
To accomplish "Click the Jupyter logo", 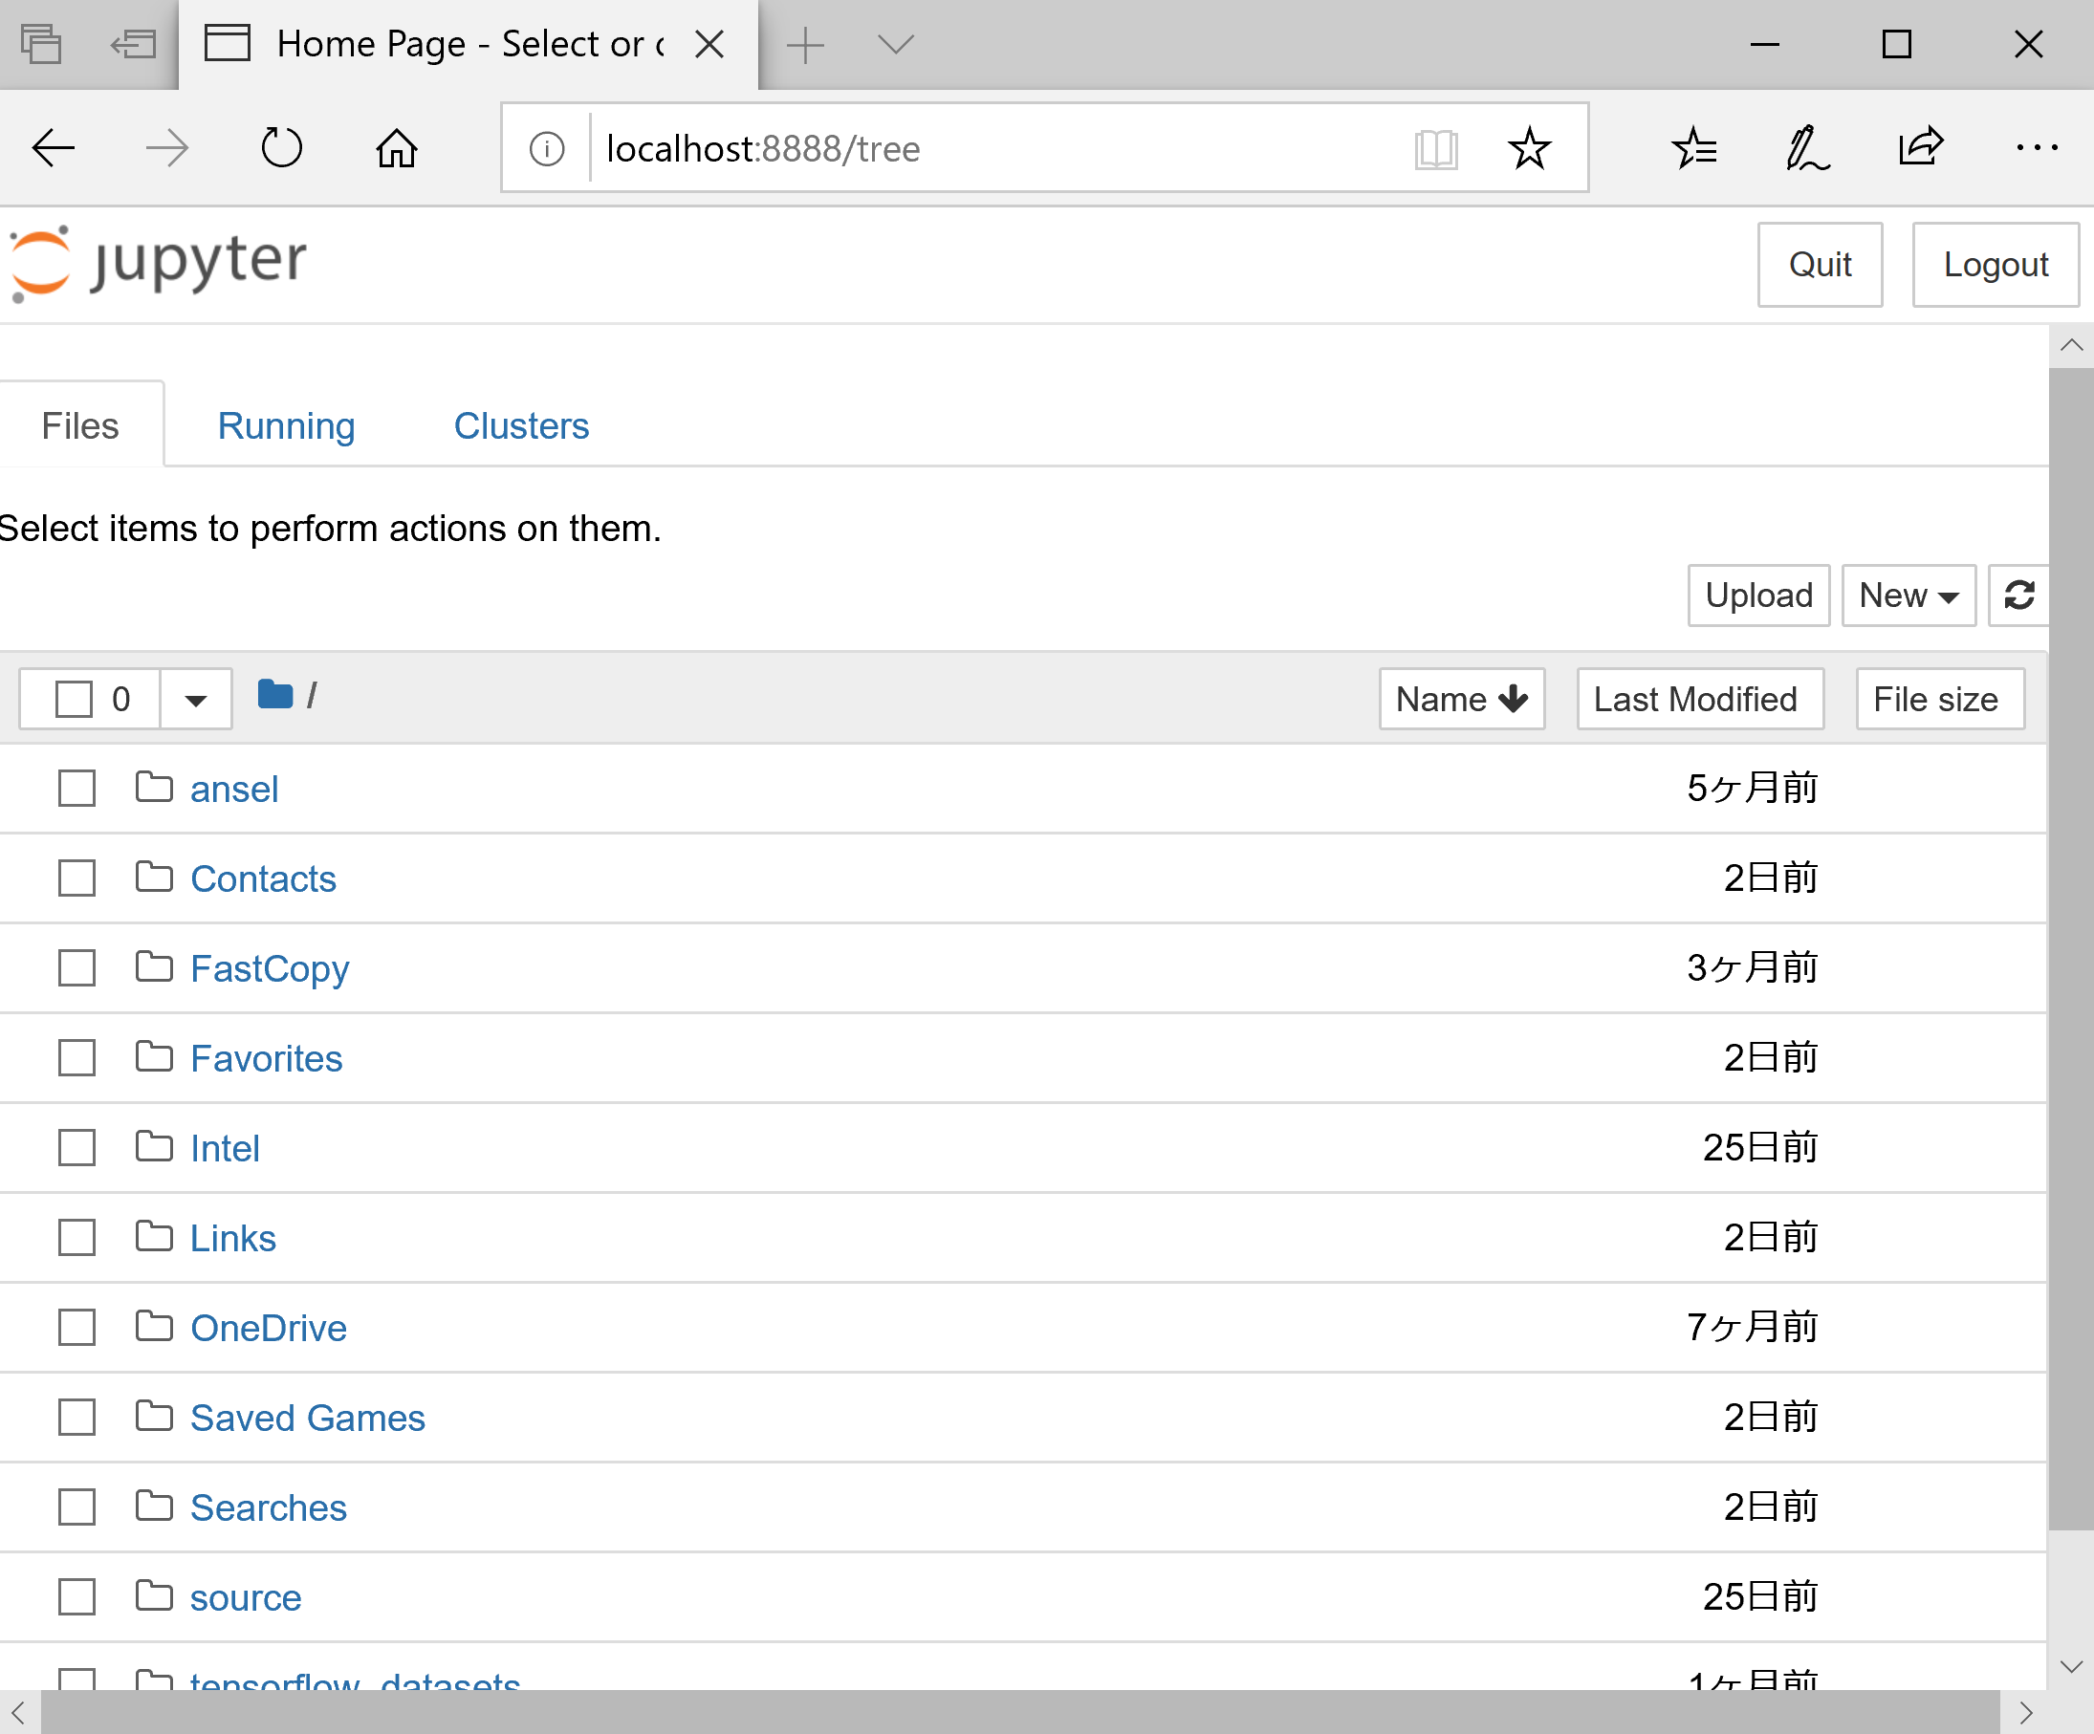I will coord(158,263).
